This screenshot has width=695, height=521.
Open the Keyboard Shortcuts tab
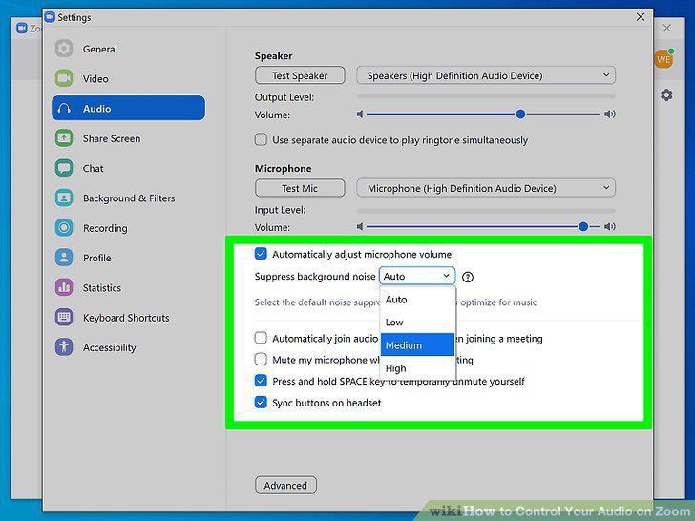pos(129,317)
